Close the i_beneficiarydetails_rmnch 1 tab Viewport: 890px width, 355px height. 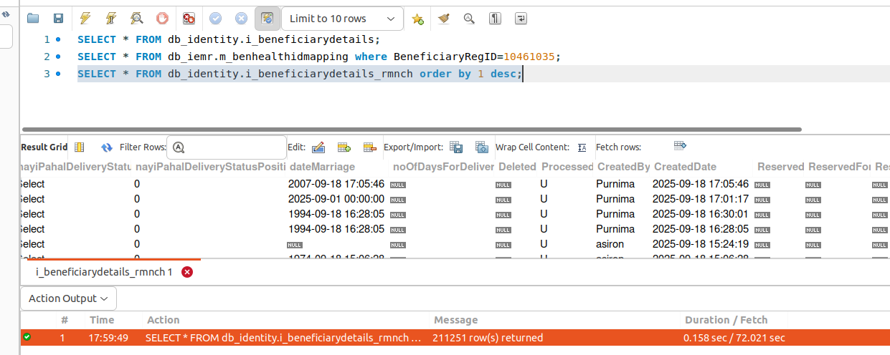coord(187,272)
